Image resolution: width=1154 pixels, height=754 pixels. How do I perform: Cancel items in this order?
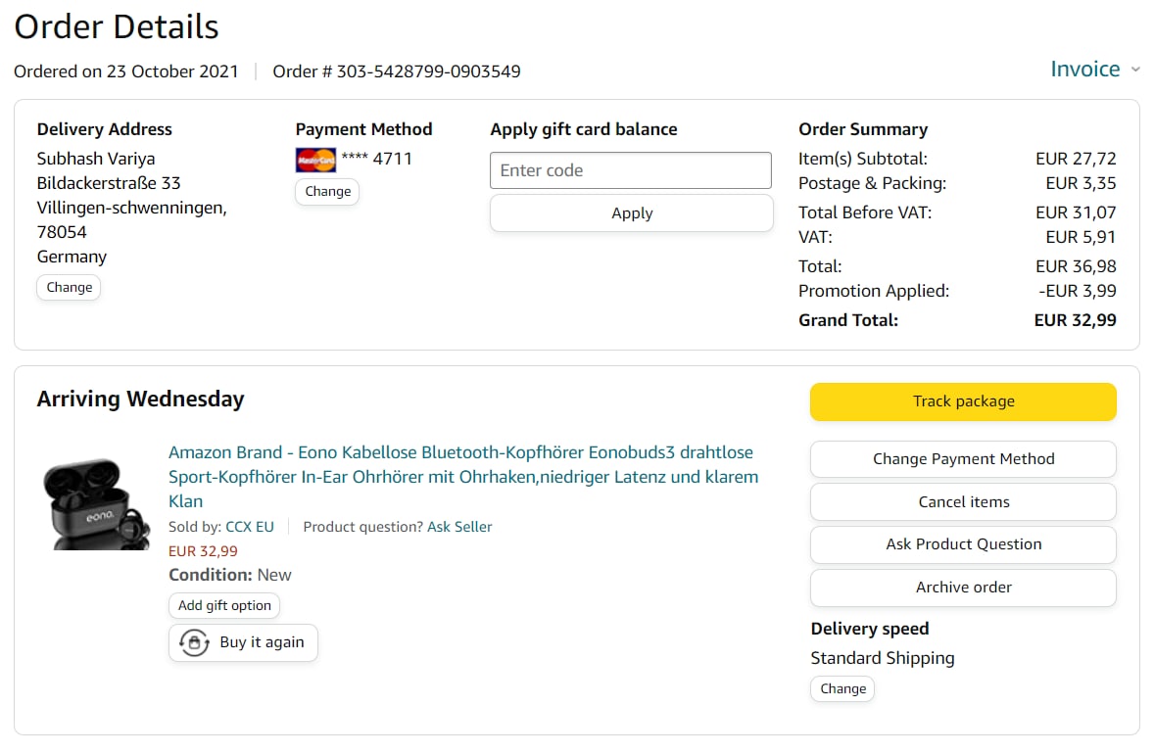point(963,502)
